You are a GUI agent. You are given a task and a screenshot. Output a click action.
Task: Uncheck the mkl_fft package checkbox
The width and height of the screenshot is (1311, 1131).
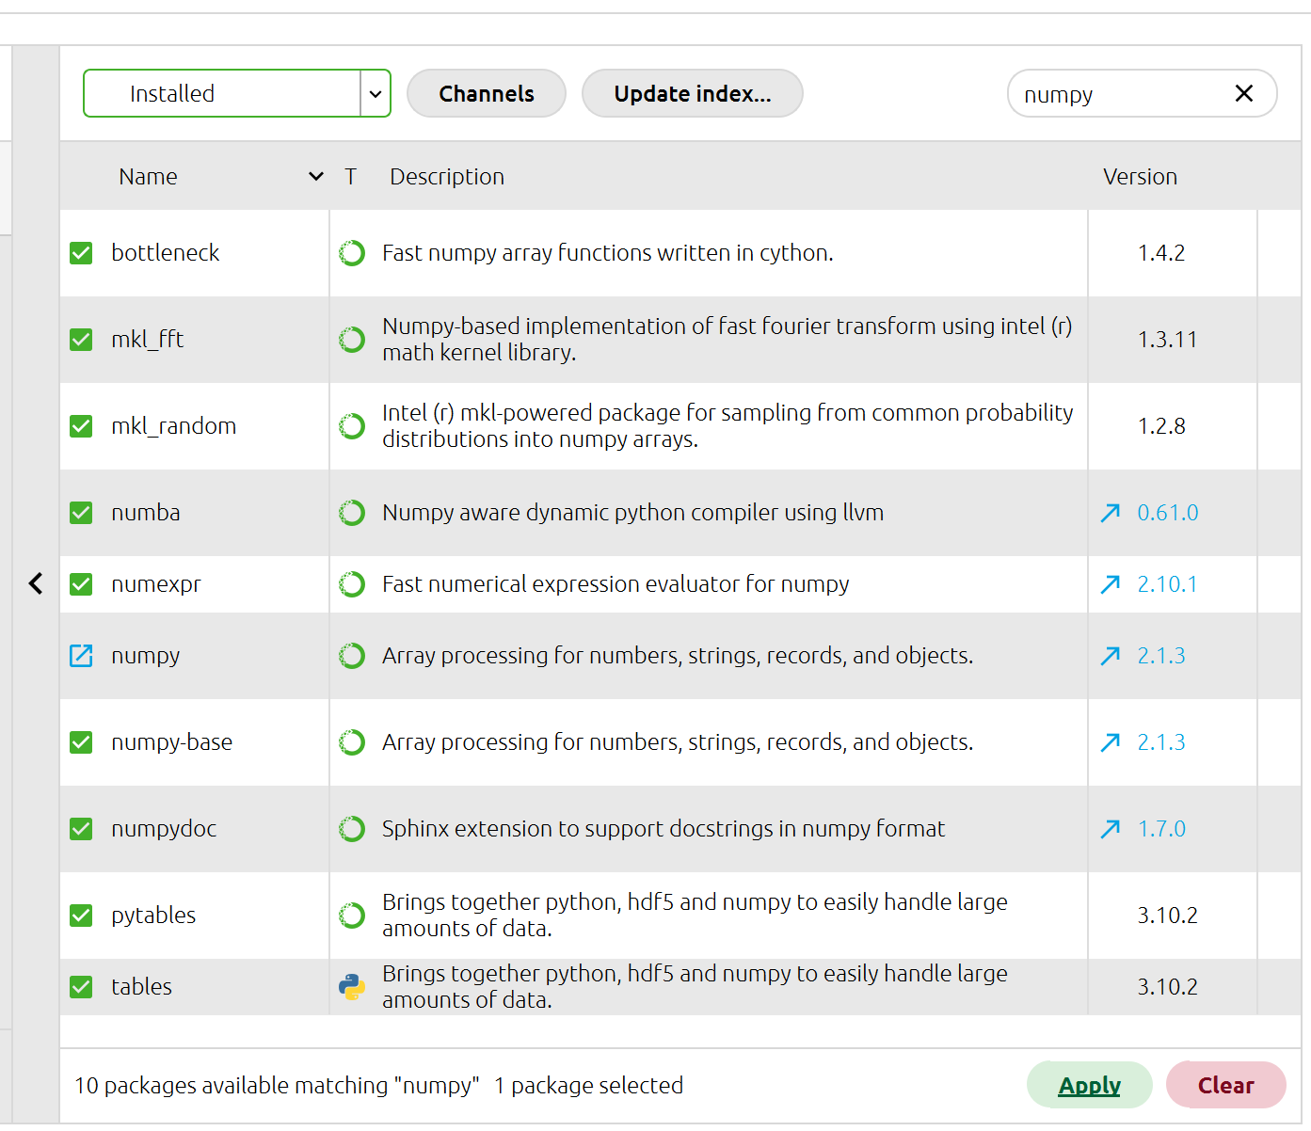coord(81,340)
